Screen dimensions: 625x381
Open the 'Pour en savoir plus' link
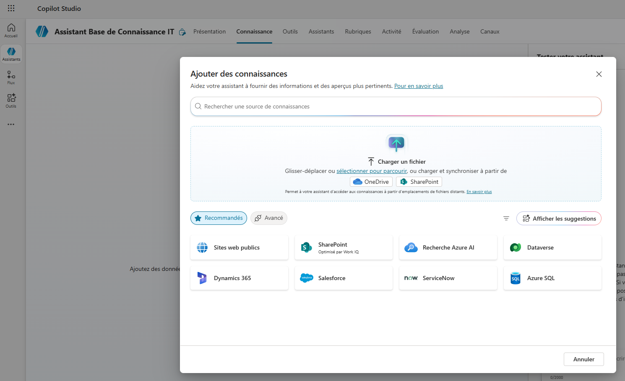click(418, 86)
